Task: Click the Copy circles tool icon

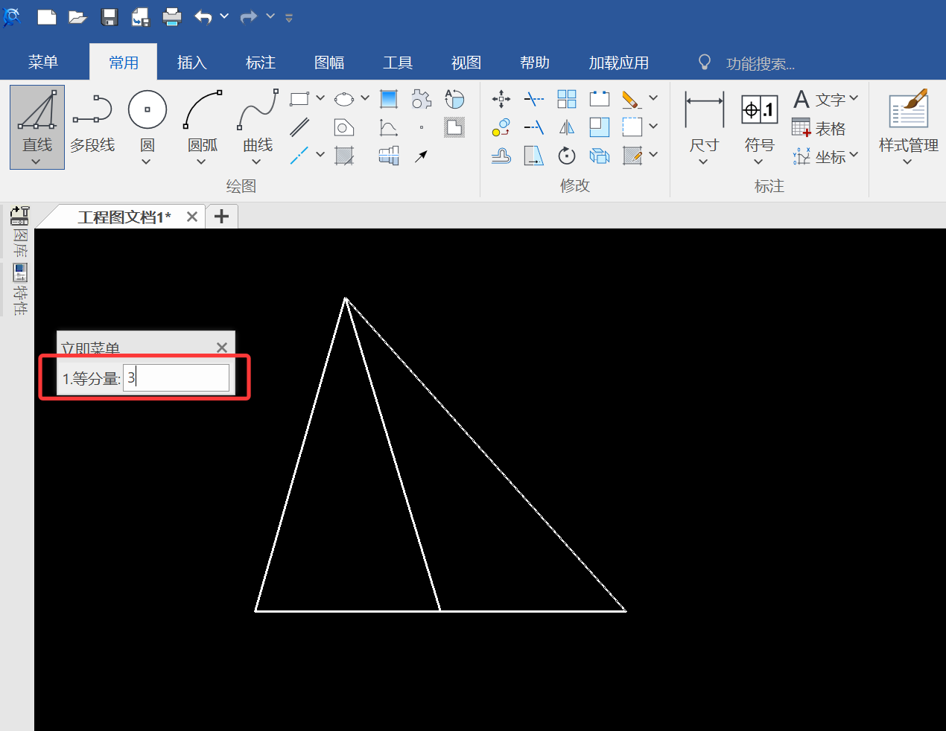Action: point(501,127)
